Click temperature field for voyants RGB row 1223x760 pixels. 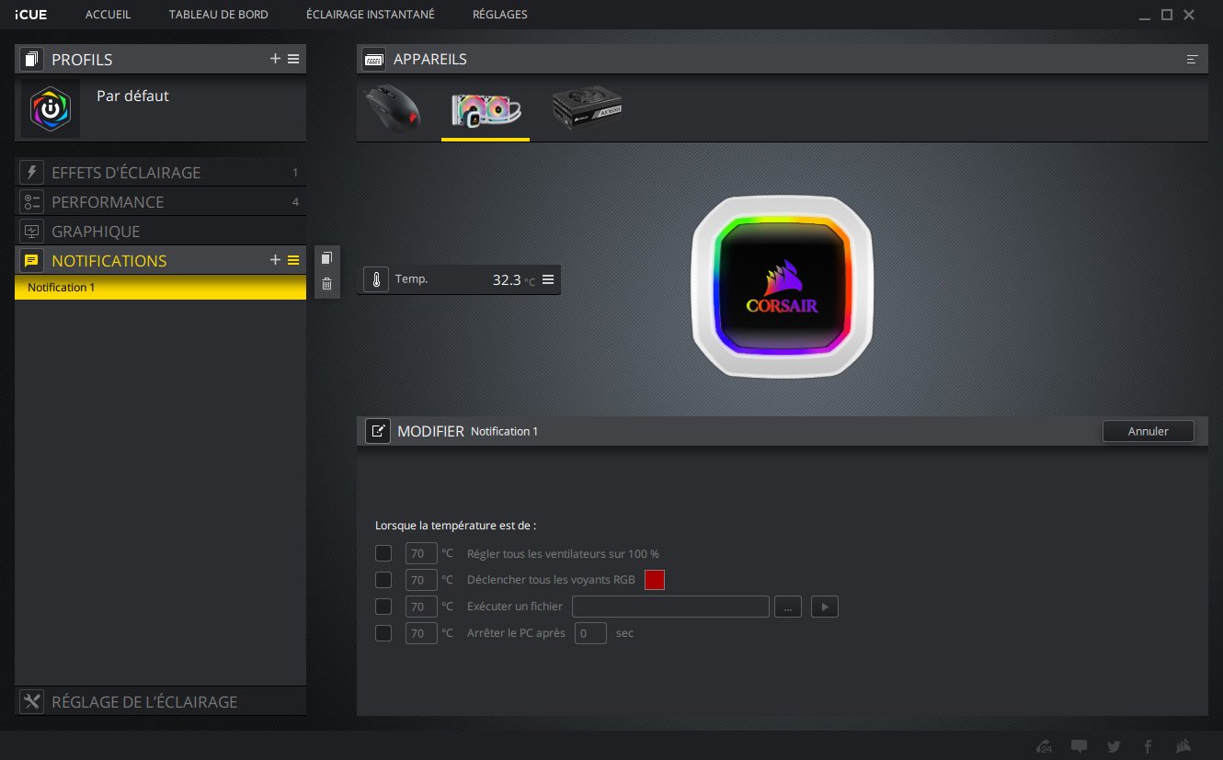tap(421, 580)
